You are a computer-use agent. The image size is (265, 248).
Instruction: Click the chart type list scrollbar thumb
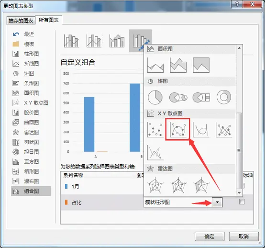click(239, 150)
